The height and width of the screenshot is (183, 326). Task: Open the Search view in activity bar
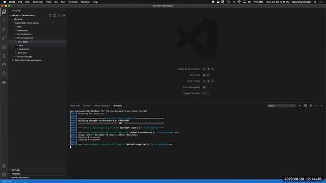4,20
